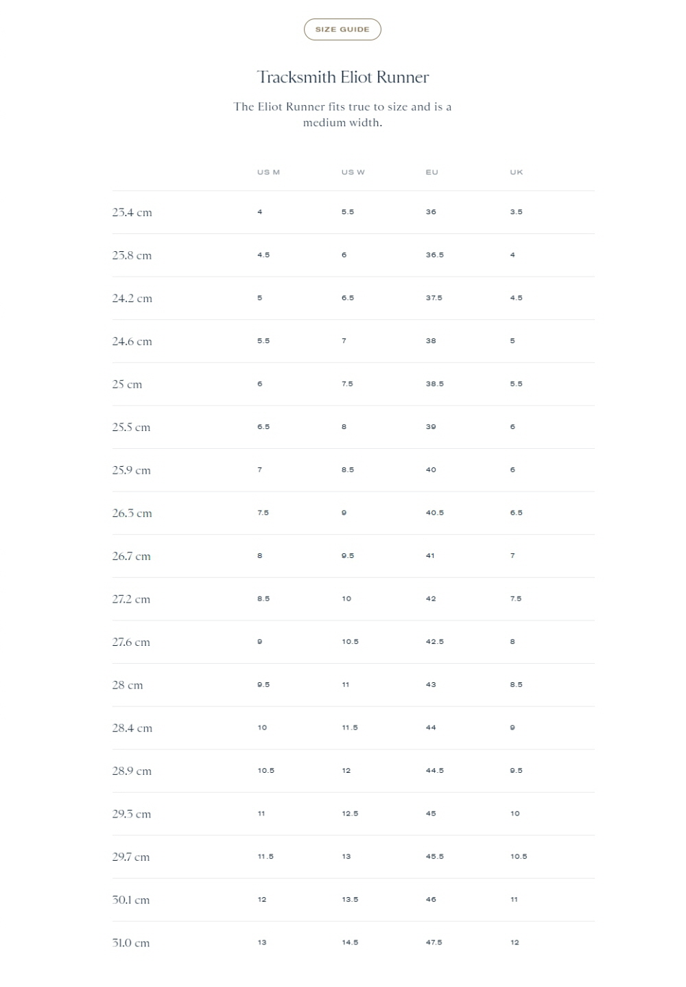Click the 28 cm row label

tap(128, 685)
